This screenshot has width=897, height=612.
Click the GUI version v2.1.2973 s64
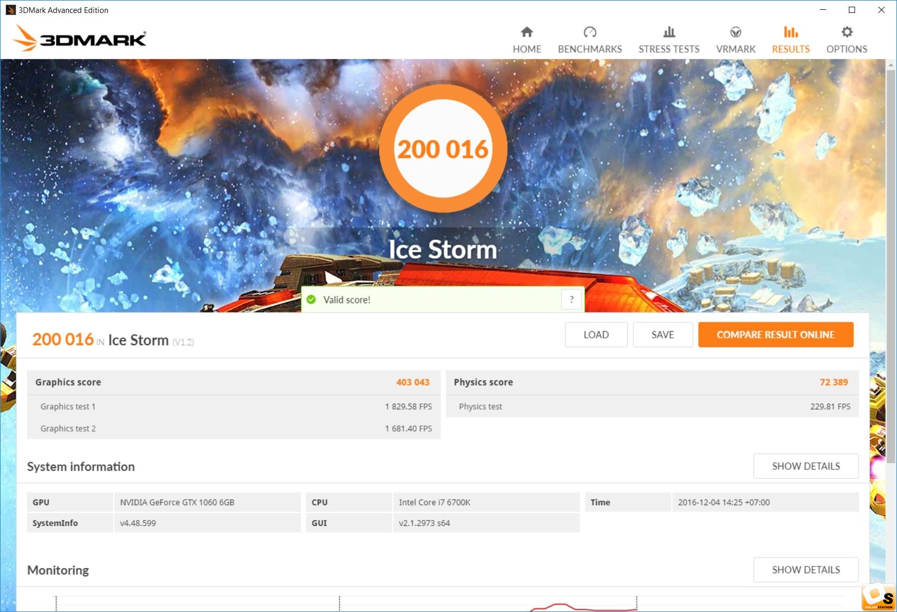pos(424,523)
